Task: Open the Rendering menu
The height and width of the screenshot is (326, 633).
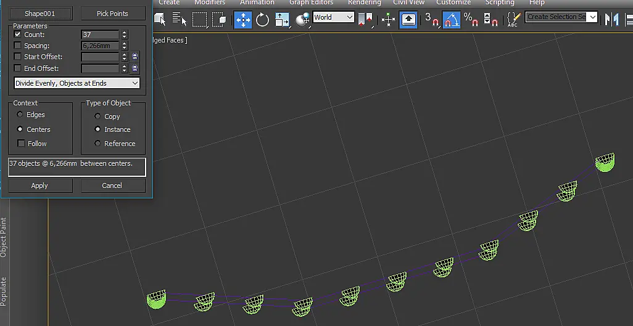Action: (x=364, y=2)
